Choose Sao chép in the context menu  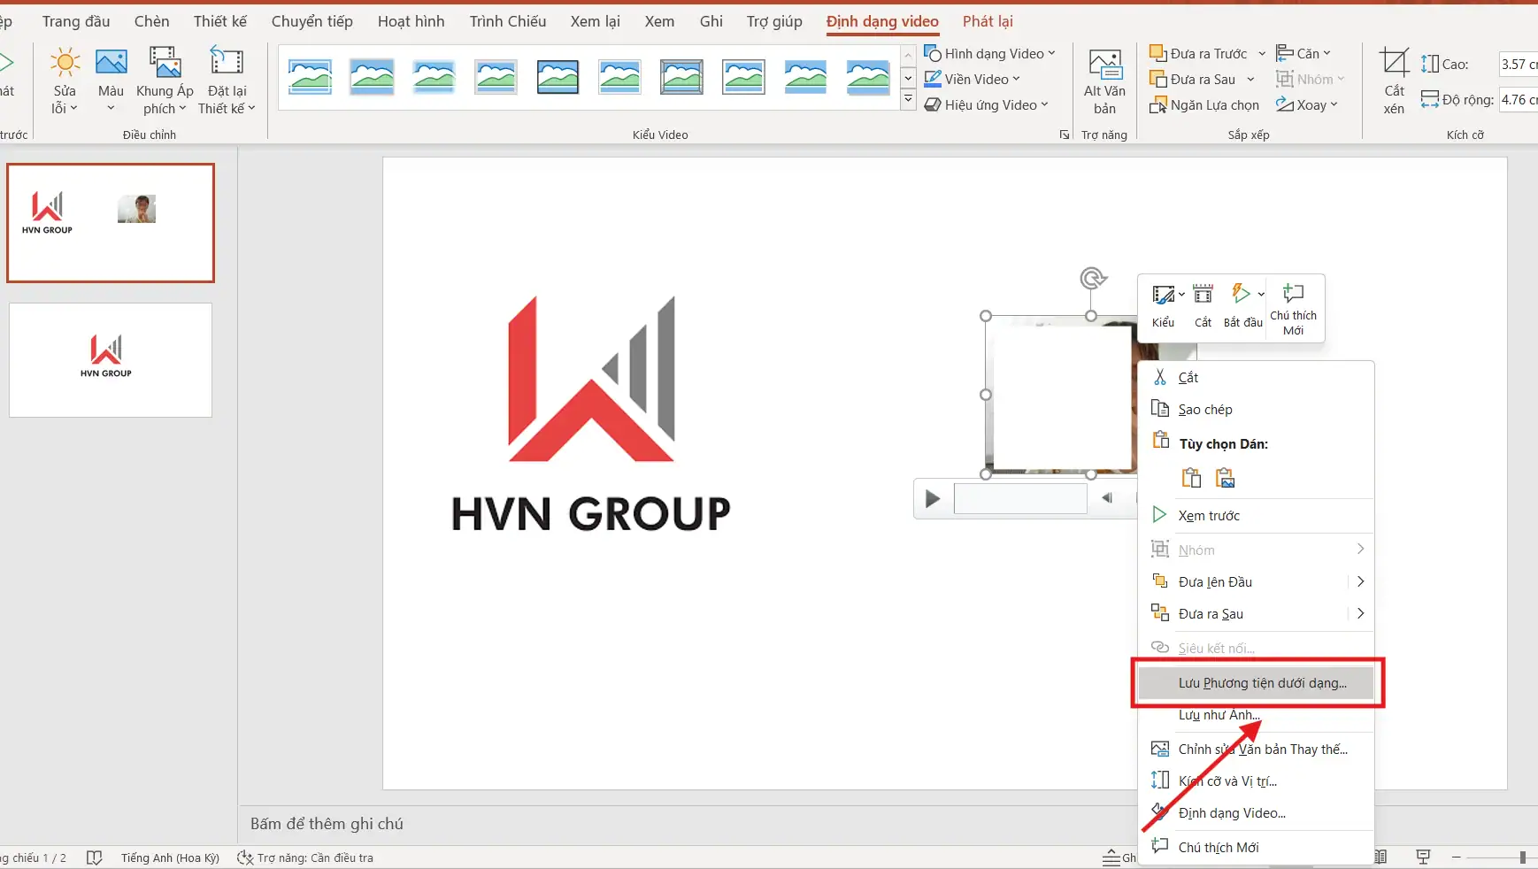[1257, 410]
